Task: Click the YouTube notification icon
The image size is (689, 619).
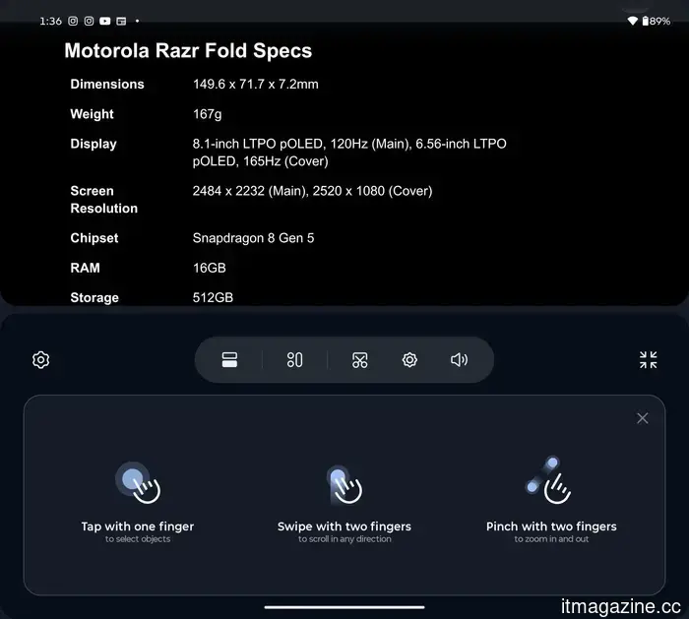Action: click(105, 21)
